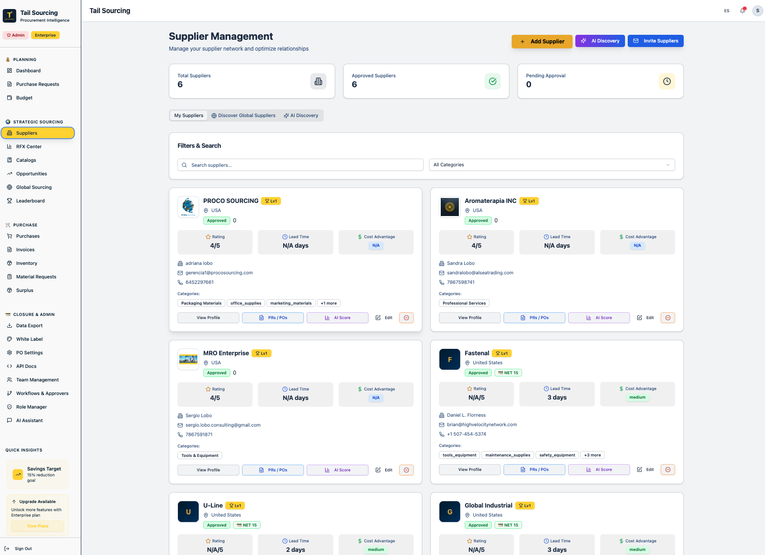The image size is (765, 555).
Task: Switch to Discover Global Suppliers tab
Action: tap(243, 115)
